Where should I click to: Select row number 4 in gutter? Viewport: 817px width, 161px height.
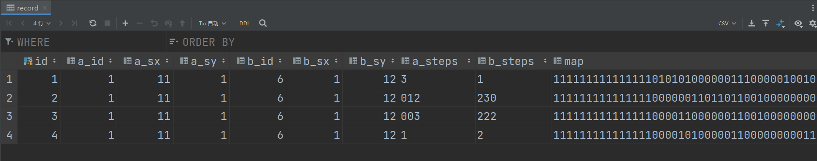[9, 135]
